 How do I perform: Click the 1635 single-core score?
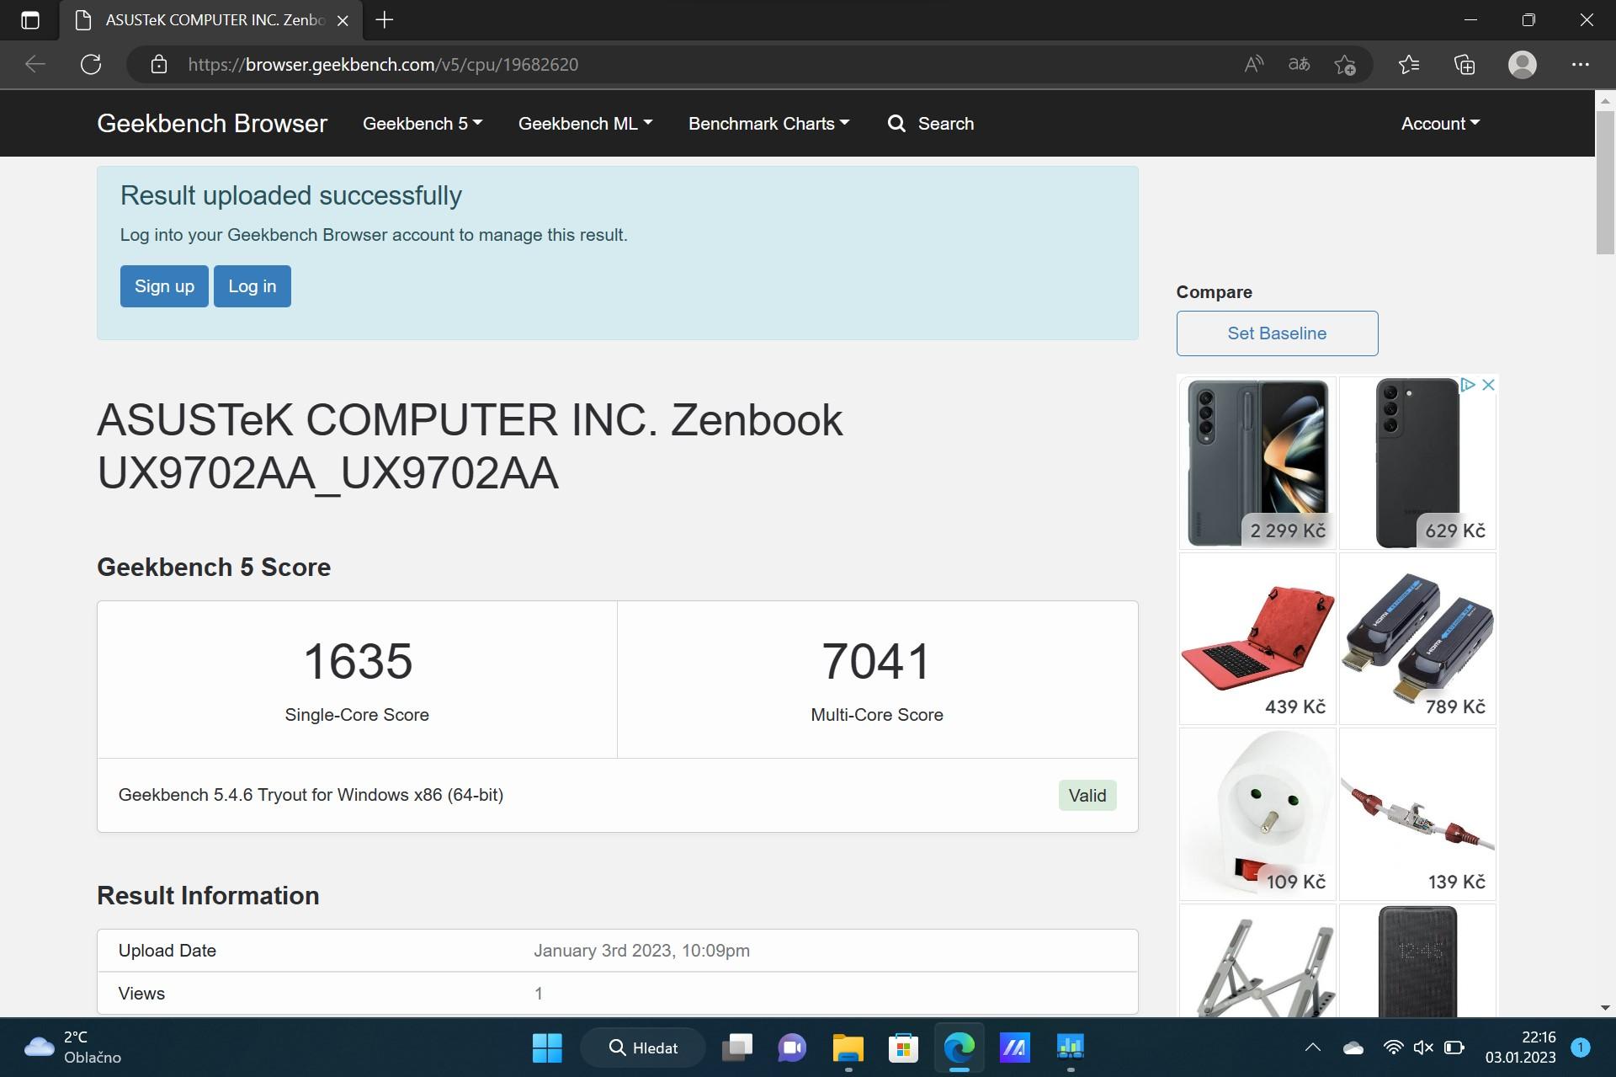pos(358,661)
